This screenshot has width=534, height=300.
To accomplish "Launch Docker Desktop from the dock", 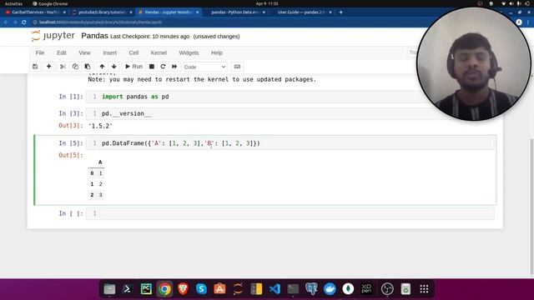I will [x=330, y=289].
